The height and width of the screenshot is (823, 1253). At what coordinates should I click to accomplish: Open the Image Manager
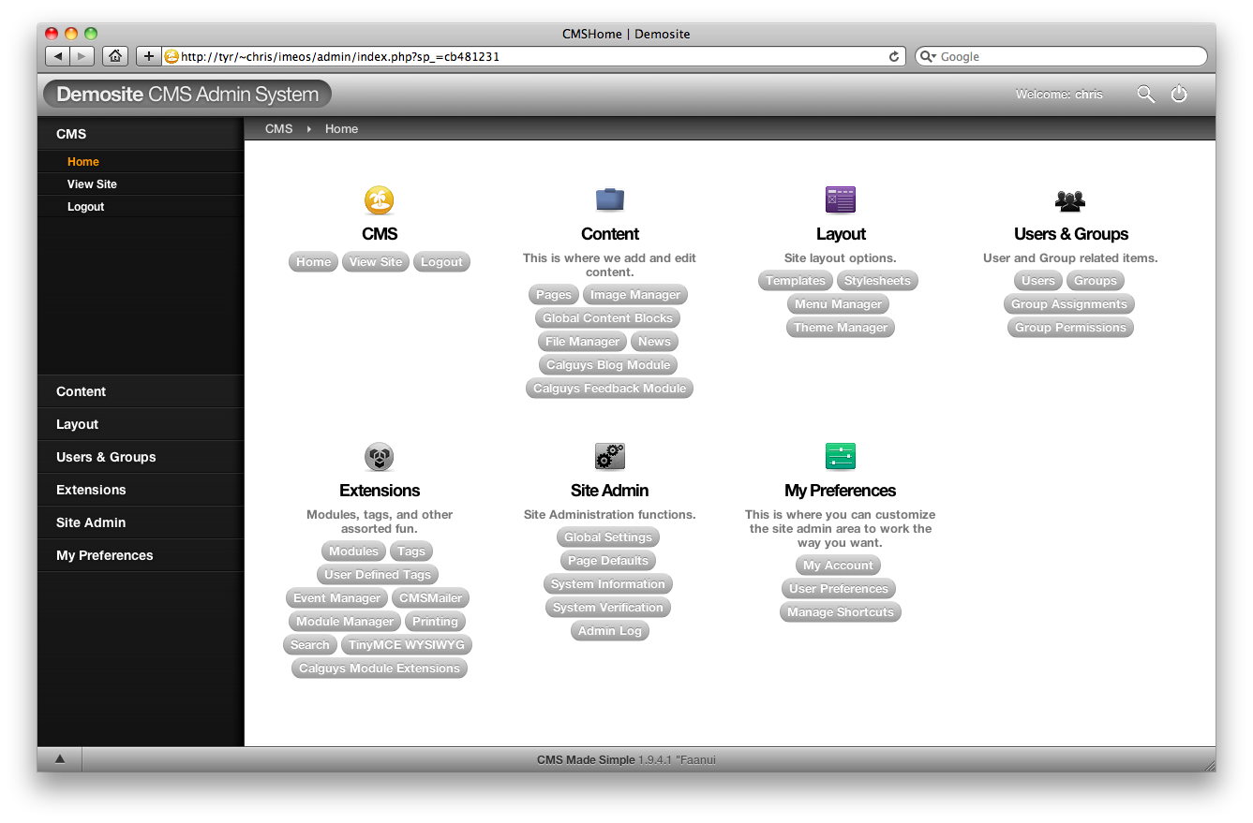(635, 295)
